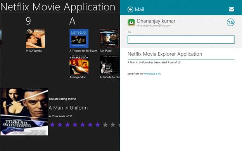Set rating to fifth star

tap(83, 125)
